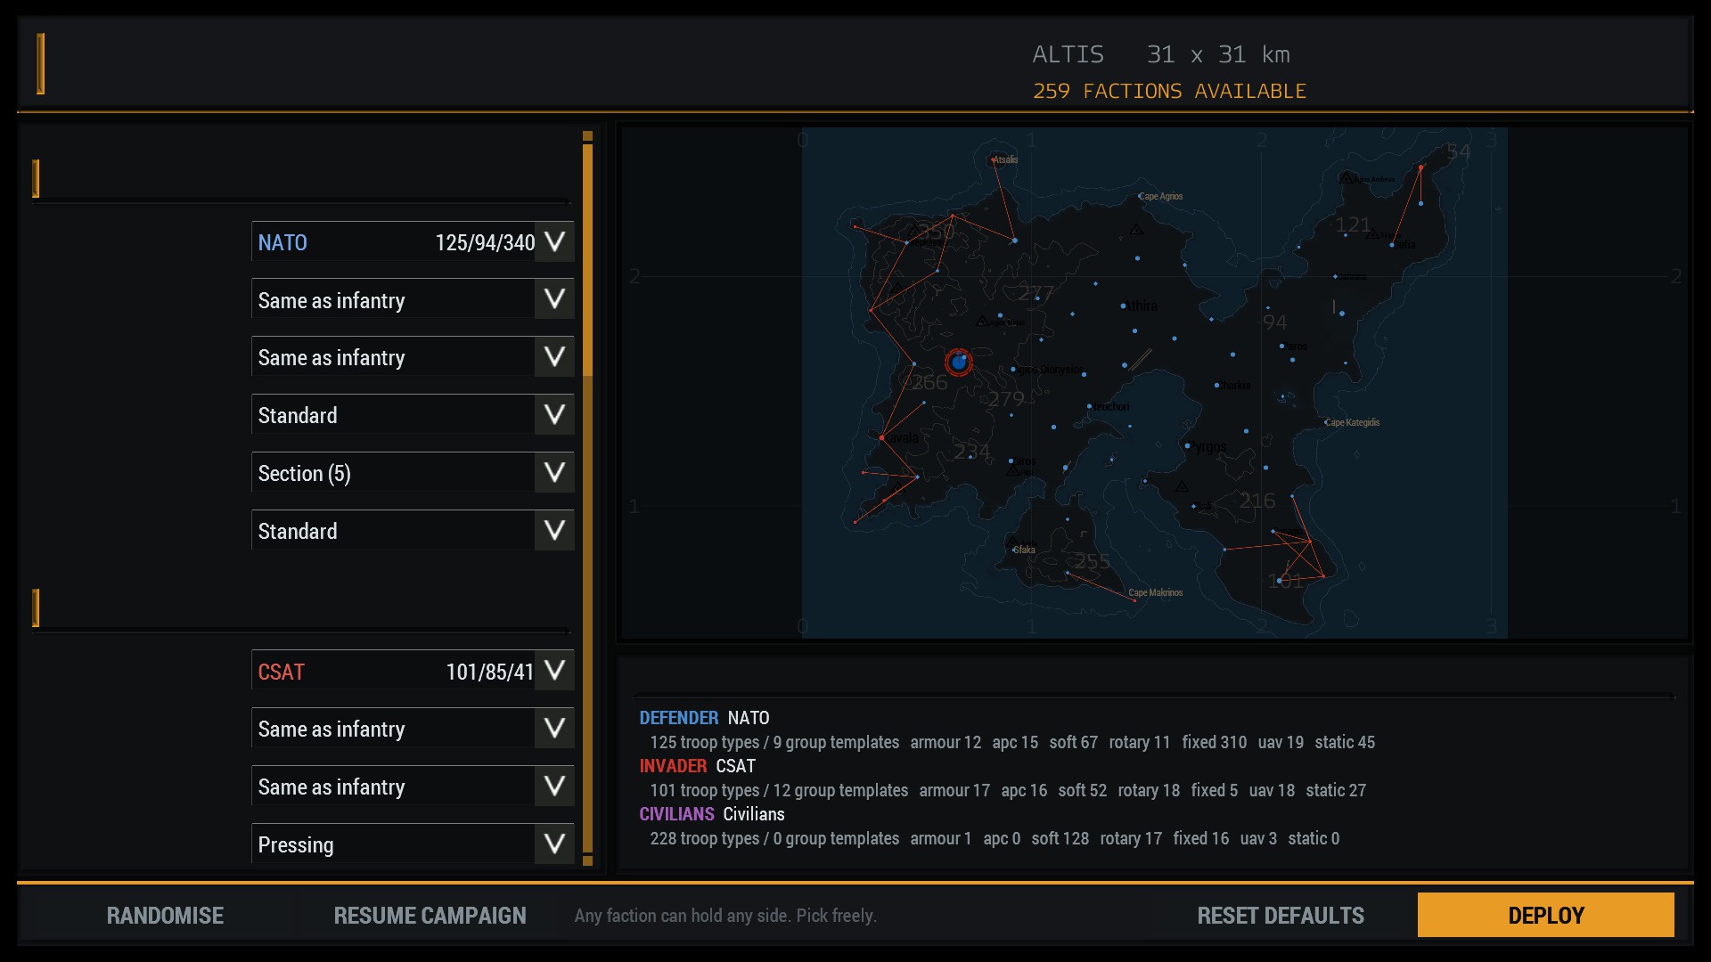1711x962 pixels.
Task: Open the NATO defender faction dropdown
Action: (x=413, y=241)
